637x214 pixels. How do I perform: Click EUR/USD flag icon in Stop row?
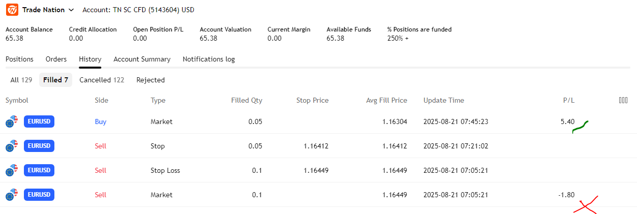pos(12,146)
